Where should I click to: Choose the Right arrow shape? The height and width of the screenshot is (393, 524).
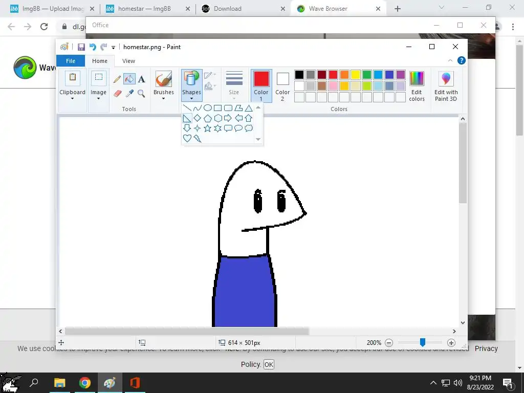click(228, 118)
